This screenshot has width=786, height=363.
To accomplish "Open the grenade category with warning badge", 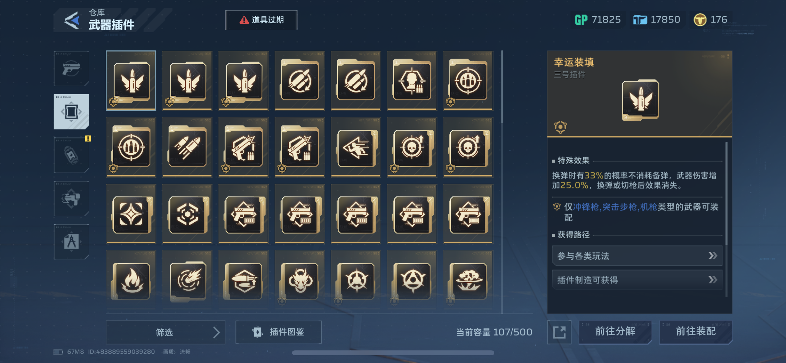I will (71, 155).
